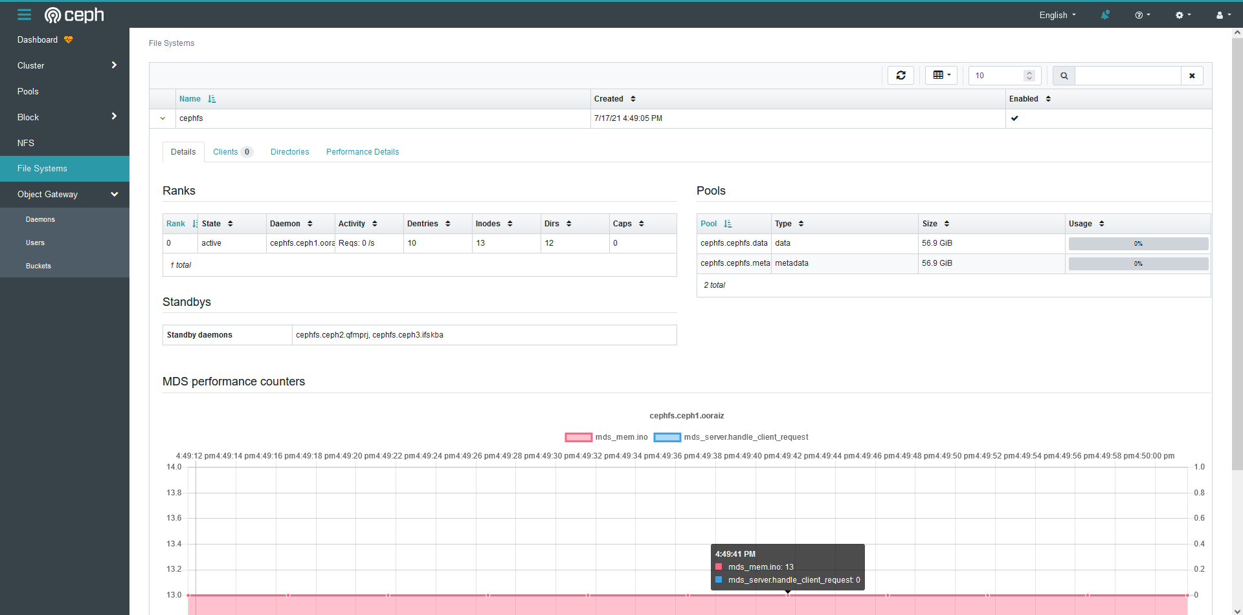Adjust the page size stepper arrows
This screenshot has width=1243, height=615.
coord(1029,76)
